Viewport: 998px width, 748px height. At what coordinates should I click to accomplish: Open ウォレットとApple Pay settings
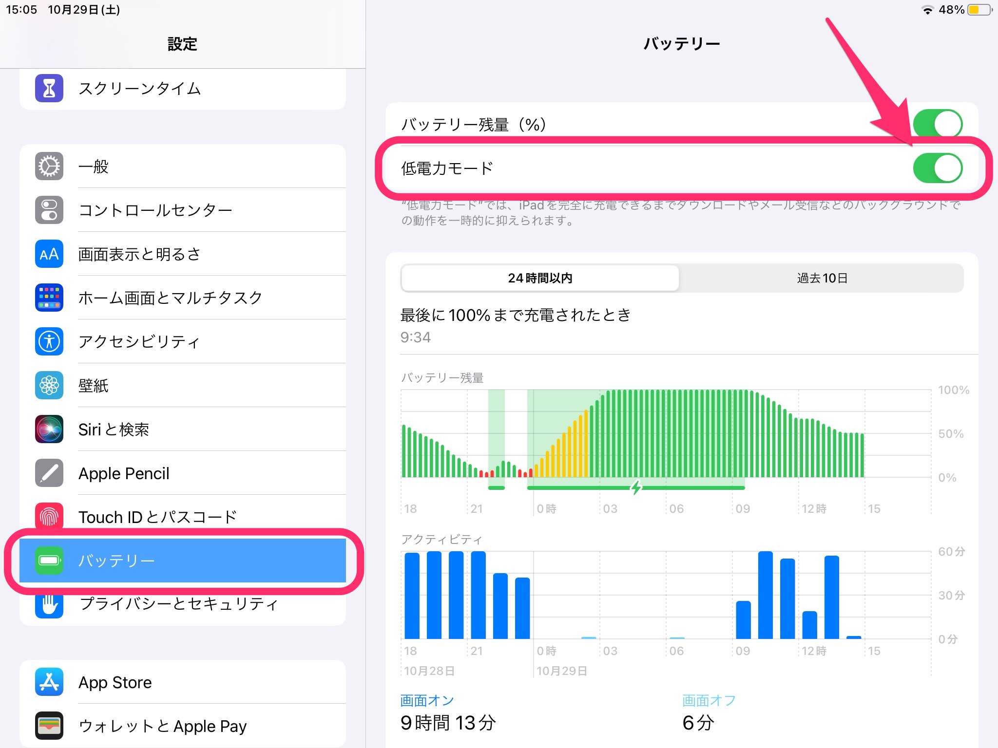[183, 726]
